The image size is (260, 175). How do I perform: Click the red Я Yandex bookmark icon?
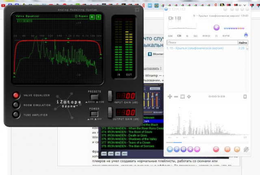pos(143,6)
